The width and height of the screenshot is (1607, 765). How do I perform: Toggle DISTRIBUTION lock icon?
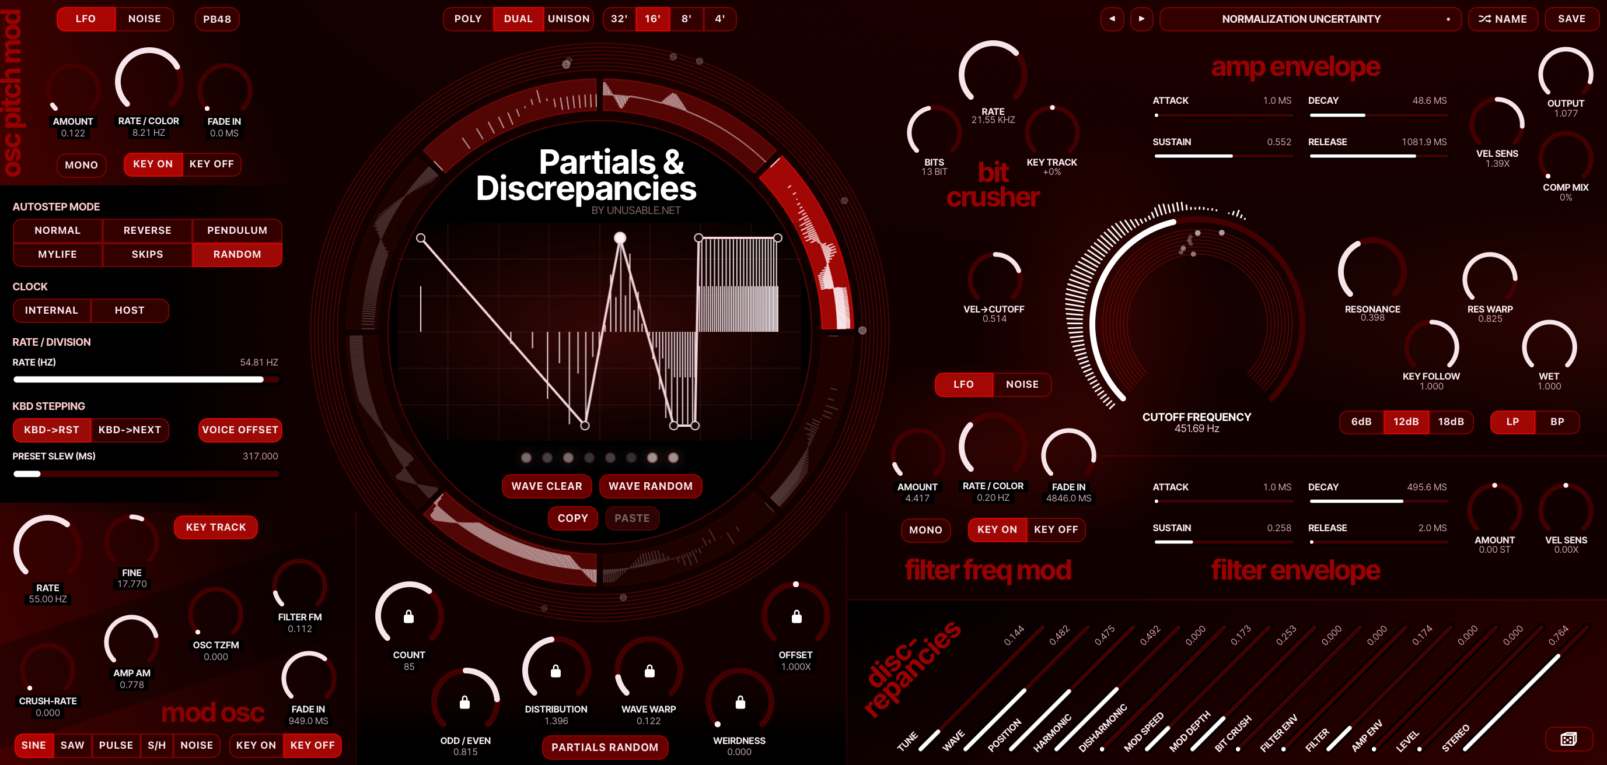555,671
